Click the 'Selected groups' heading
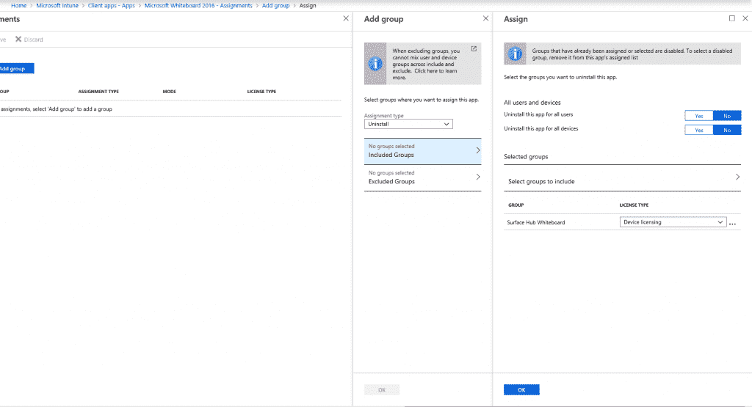 526,157
